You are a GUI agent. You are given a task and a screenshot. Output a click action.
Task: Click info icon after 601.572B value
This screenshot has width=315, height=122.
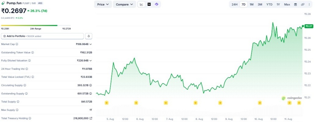[x=90, y=93]
